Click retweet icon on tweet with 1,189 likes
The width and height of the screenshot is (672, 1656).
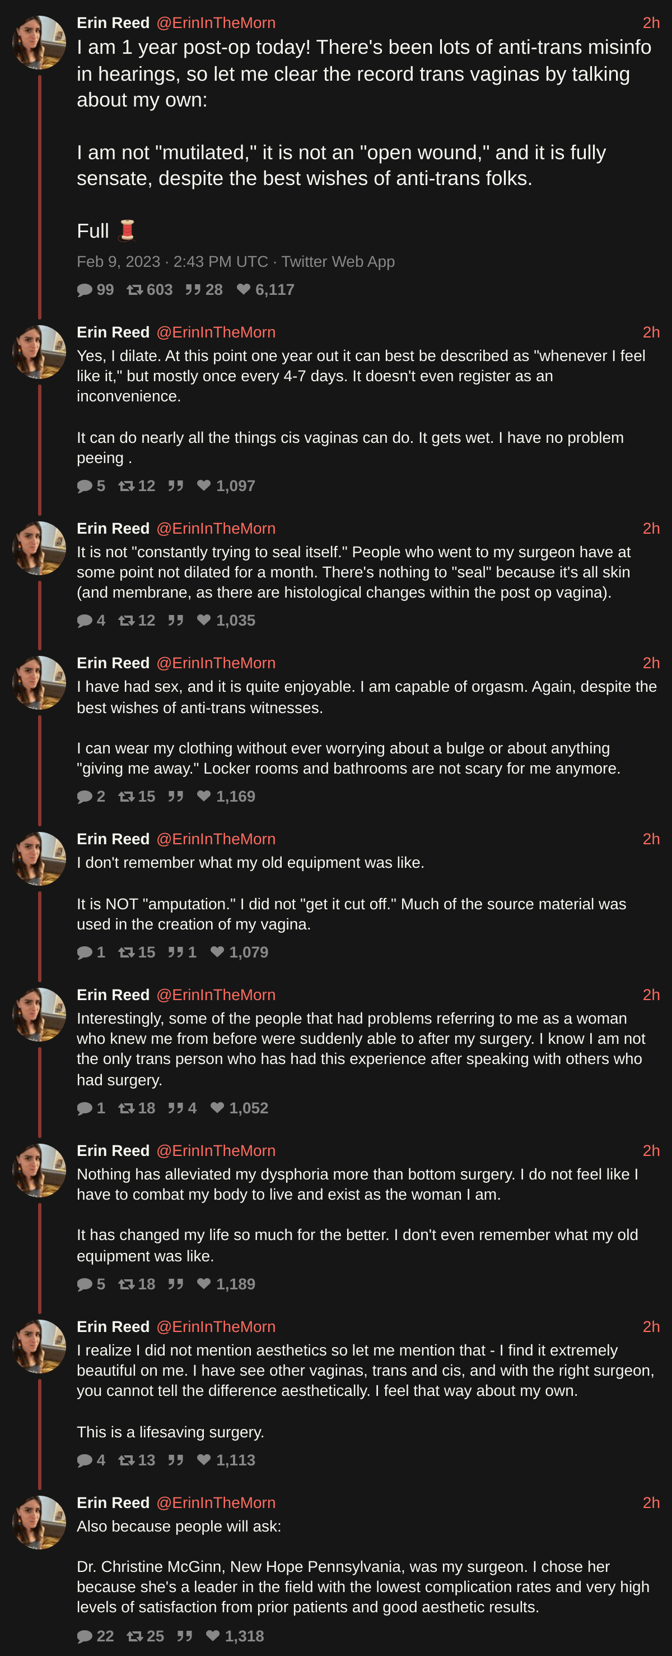(x=126, y=1284)
